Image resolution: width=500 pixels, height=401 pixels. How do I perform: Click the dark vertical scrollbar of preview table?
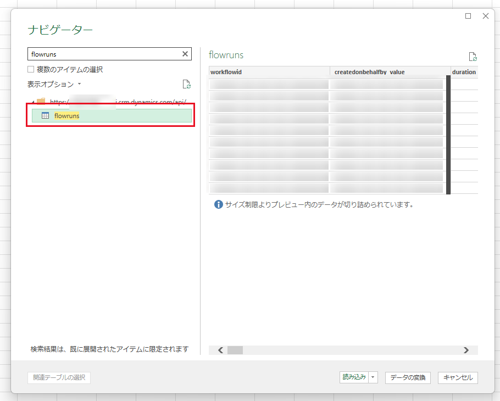tap(448, 135)
